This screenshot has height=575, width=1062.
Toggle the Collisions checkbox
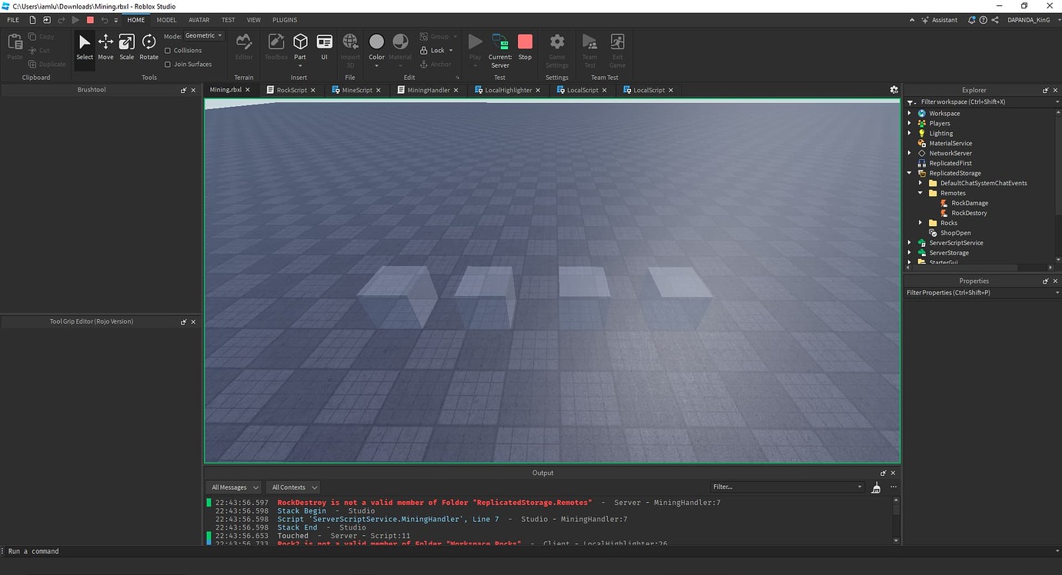tap(168, 51)
